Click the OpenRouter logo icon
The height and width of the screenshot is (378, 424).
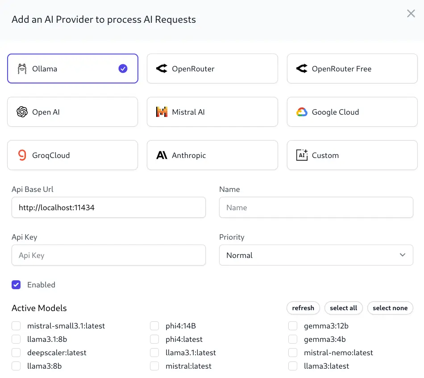tap(162, 69)
